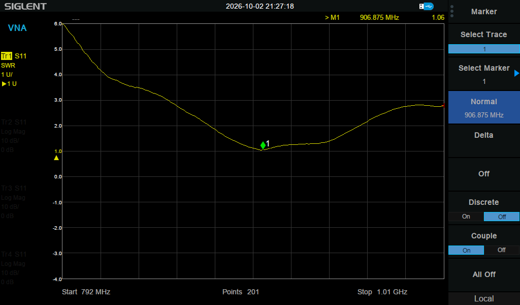Set Discrete marker mode to Off

tap(502, 217)
